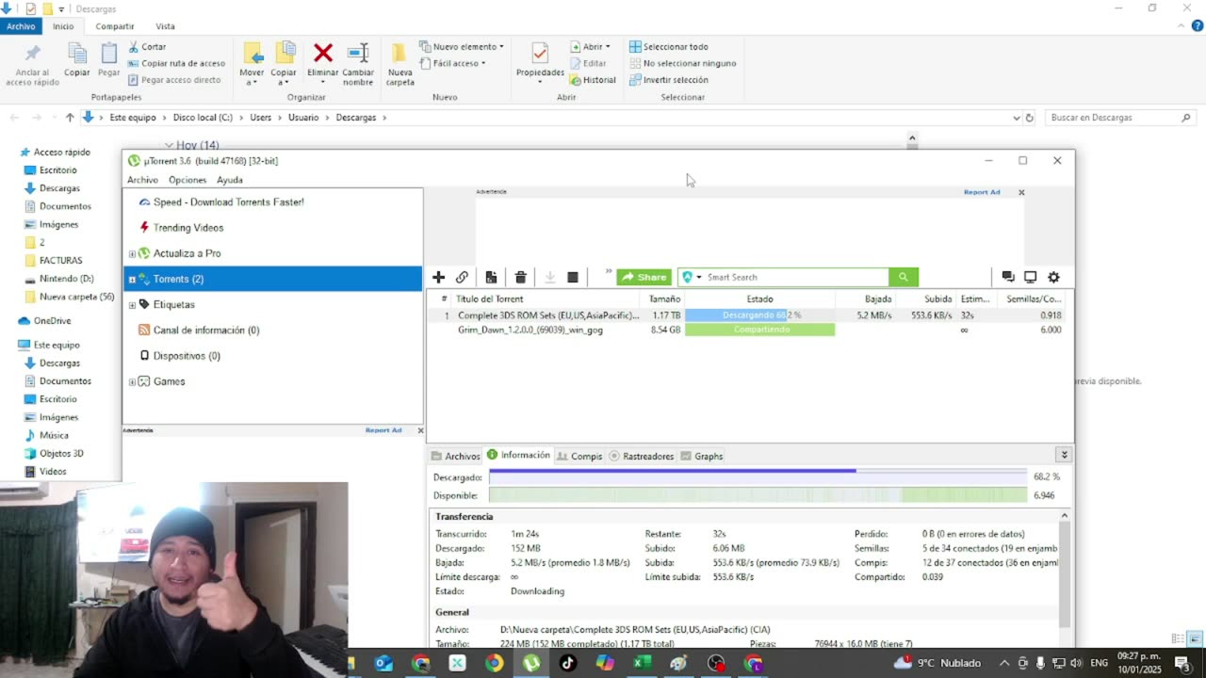Click the Disponible availability bar

point(758,495)
